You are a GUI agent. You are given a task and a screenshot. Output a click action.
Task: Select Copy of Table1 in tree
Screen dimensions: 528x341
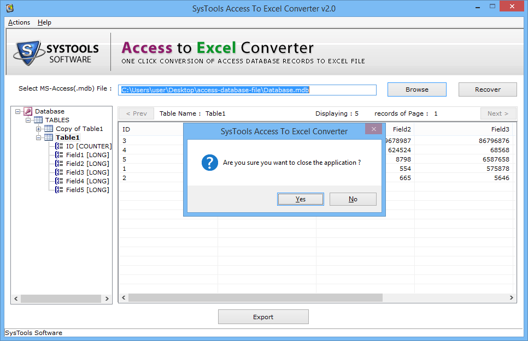click(79, 129)
